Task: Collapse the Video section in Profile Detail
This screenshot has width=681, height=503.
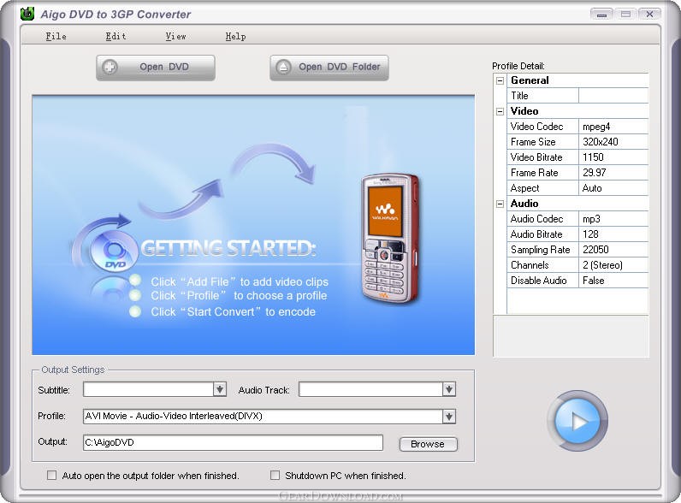Action: 500,111
